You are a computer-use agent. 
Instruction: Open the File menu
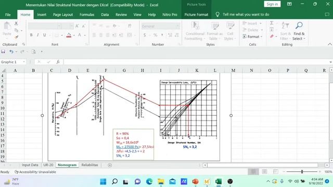(8, 15)
